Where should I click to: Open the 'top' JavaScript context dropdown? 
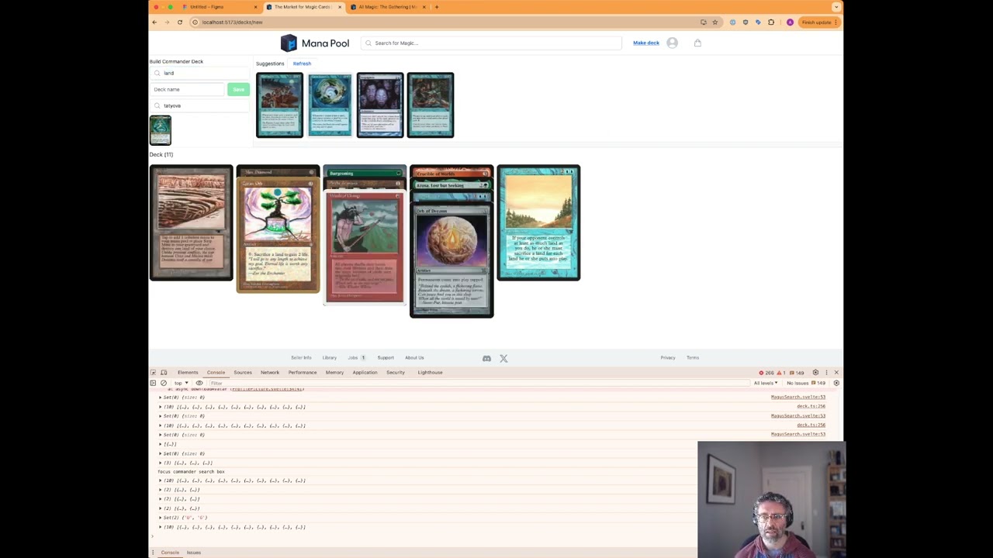click(181, 383)
